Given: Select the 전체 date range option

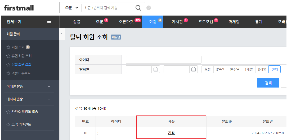Looking at the screenshot, I should click(x=275, y=69).
